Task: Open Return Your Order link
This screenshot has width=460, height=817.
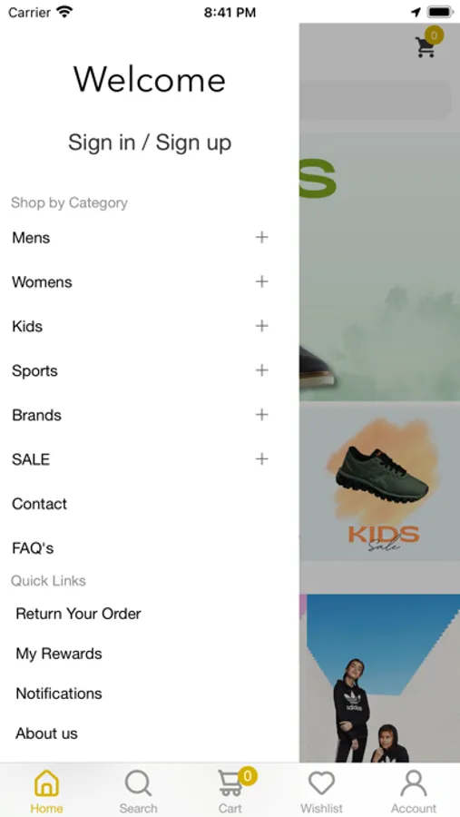Action: (78, 614)
